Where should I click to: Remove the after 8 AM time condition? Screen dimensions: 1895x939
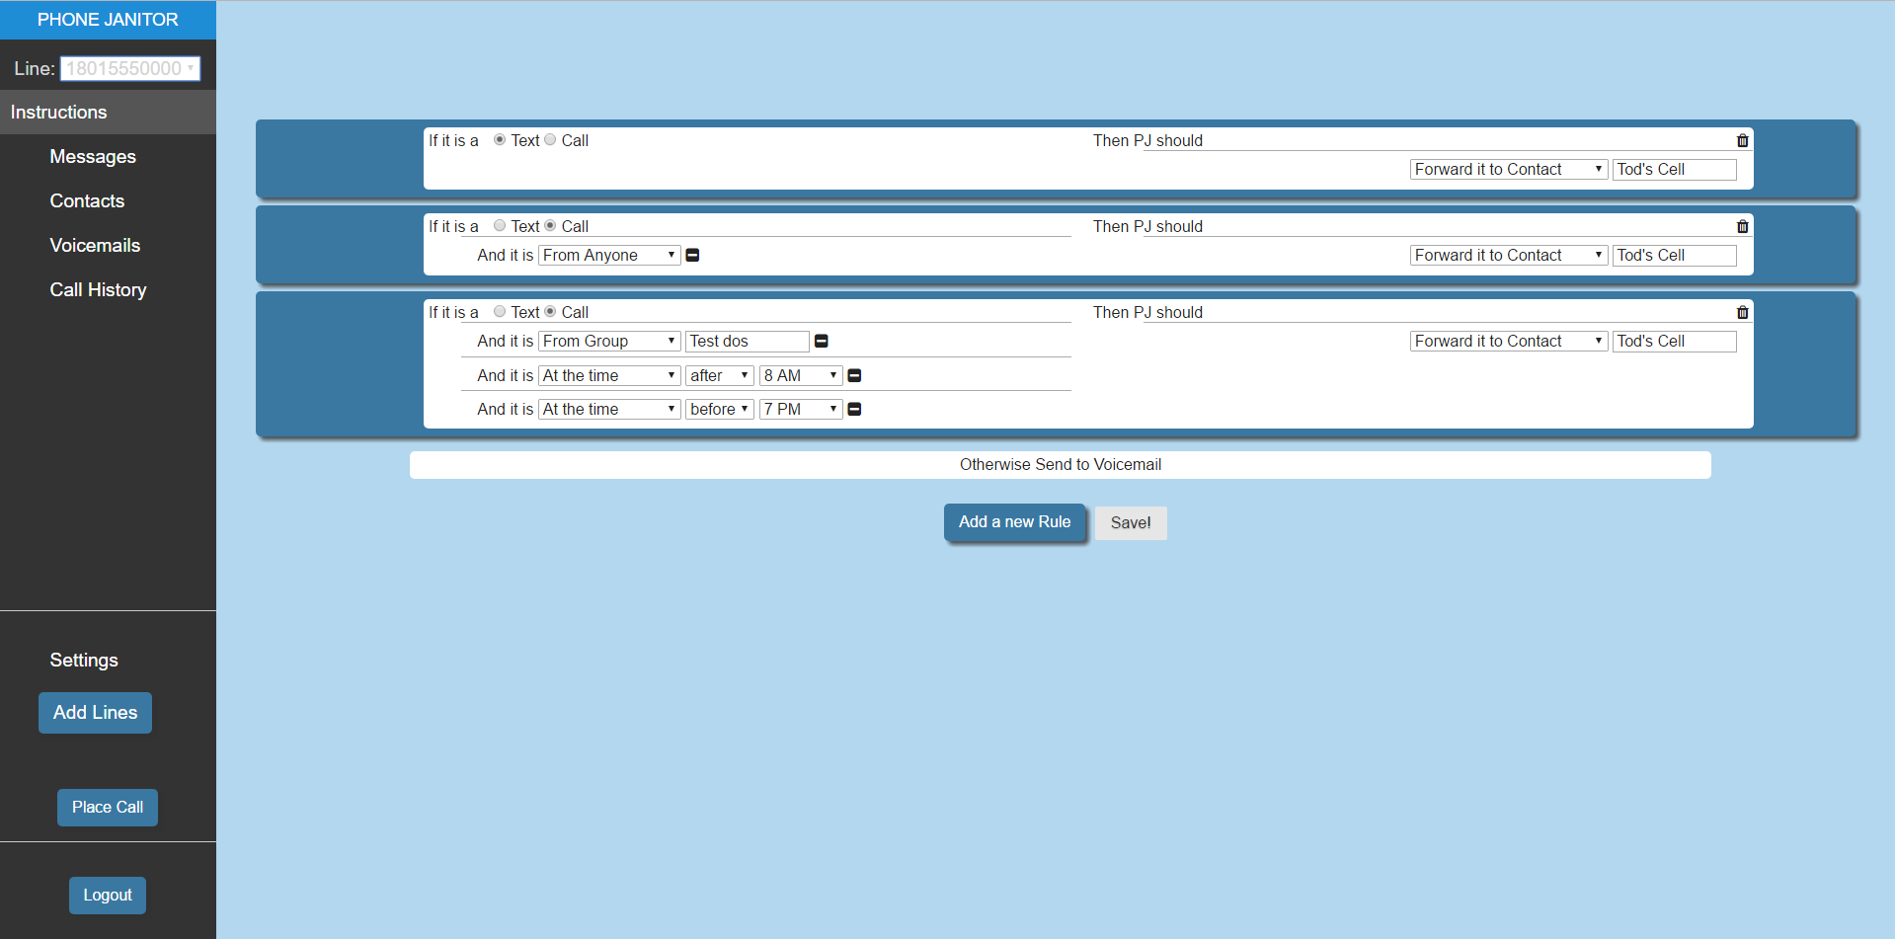click(x=855, y=376)
